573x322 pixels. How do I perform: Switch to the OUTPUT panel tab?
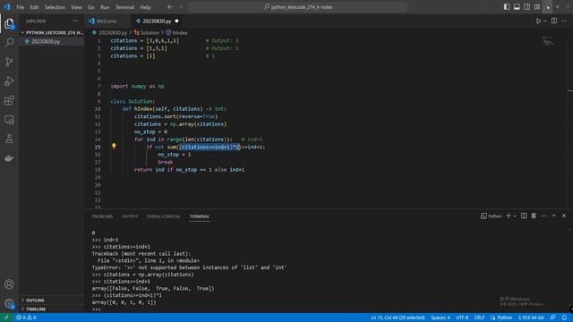(x=130, y=216)
